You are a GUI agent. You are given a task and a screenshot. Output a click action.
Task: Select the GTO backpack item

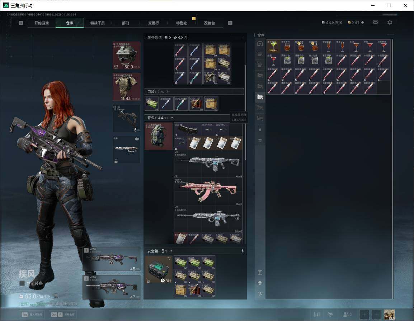point(159,136)
